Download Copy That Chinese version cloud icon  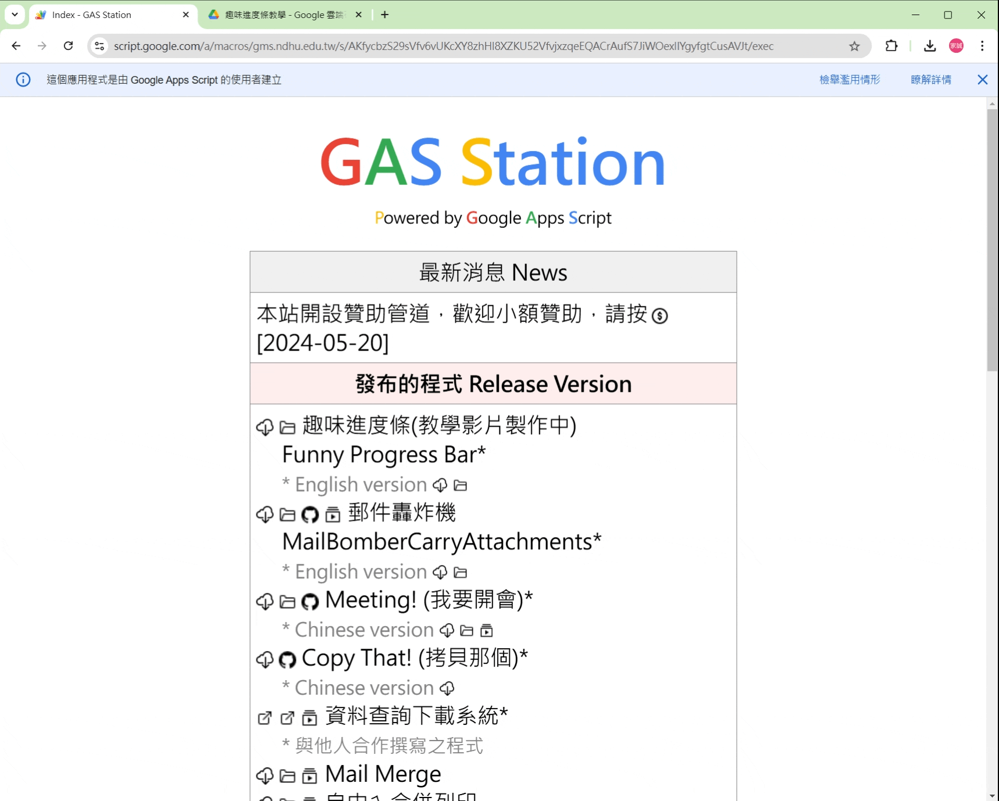click(447, 688)
